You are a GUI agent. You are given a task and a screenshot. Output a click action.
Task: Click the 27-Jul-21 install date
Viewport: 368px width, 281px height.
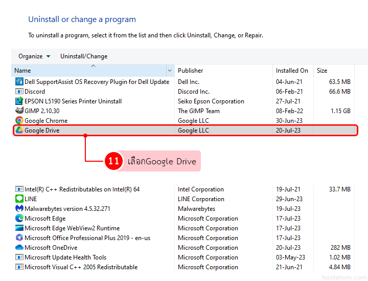pyautogui.click(x=288, y=101)
